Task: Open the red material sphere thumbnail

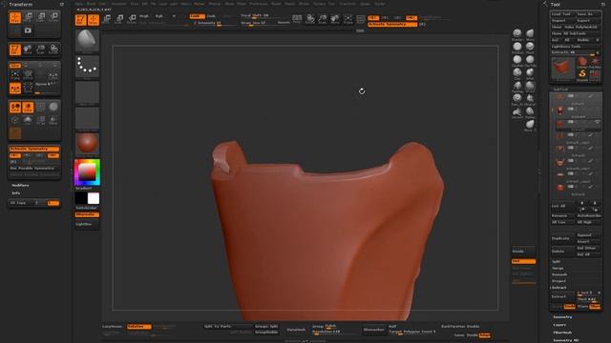Action: pyautogui.click(x=87, y=144)
